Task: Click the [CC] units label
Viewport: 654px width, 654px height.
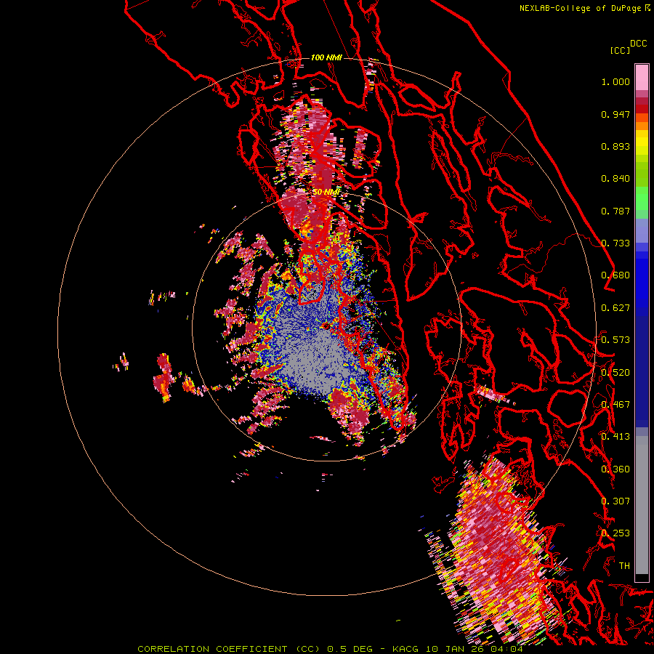Action: (x=620, y=50)
